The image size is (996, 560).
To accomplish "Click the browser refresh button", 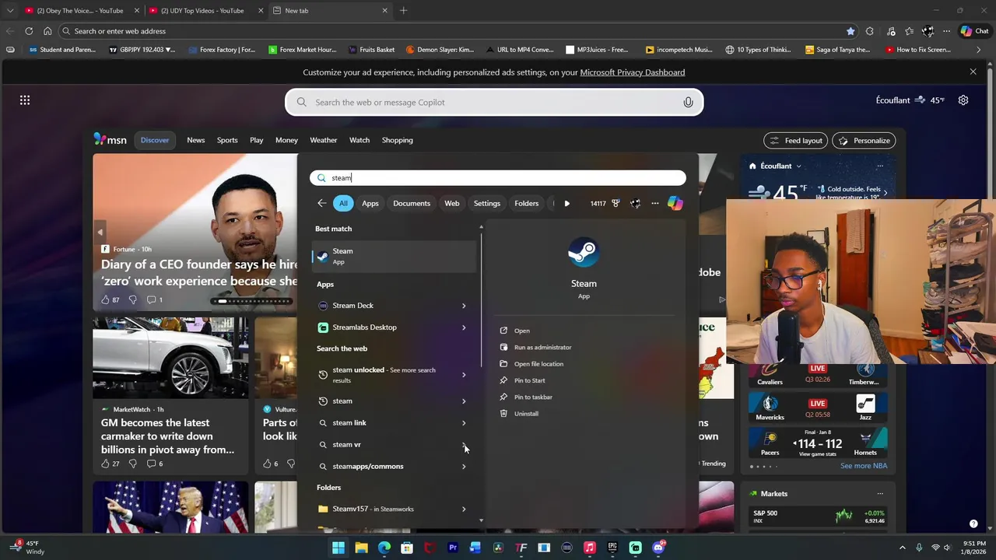I will click(x=29, y=31).
